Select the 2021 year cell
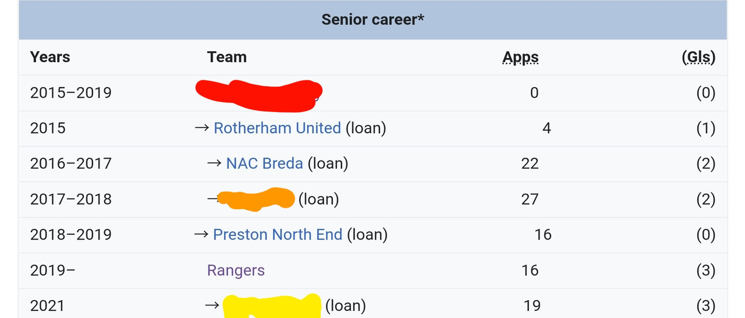This screenshot has width=745, height=318. (48, 306)
